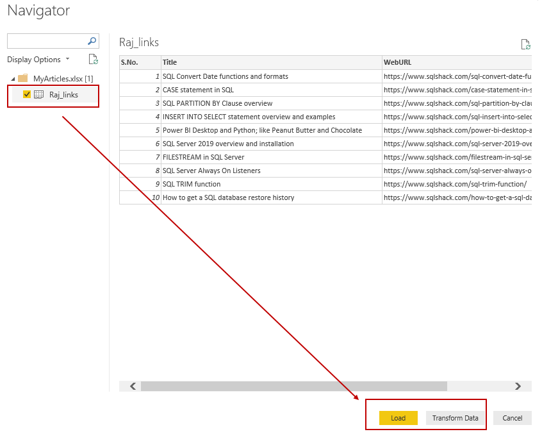The height and width of the screenshot is (434, 542).
Task: Click the search magnifier icon
Action: [x=92, y=41]
